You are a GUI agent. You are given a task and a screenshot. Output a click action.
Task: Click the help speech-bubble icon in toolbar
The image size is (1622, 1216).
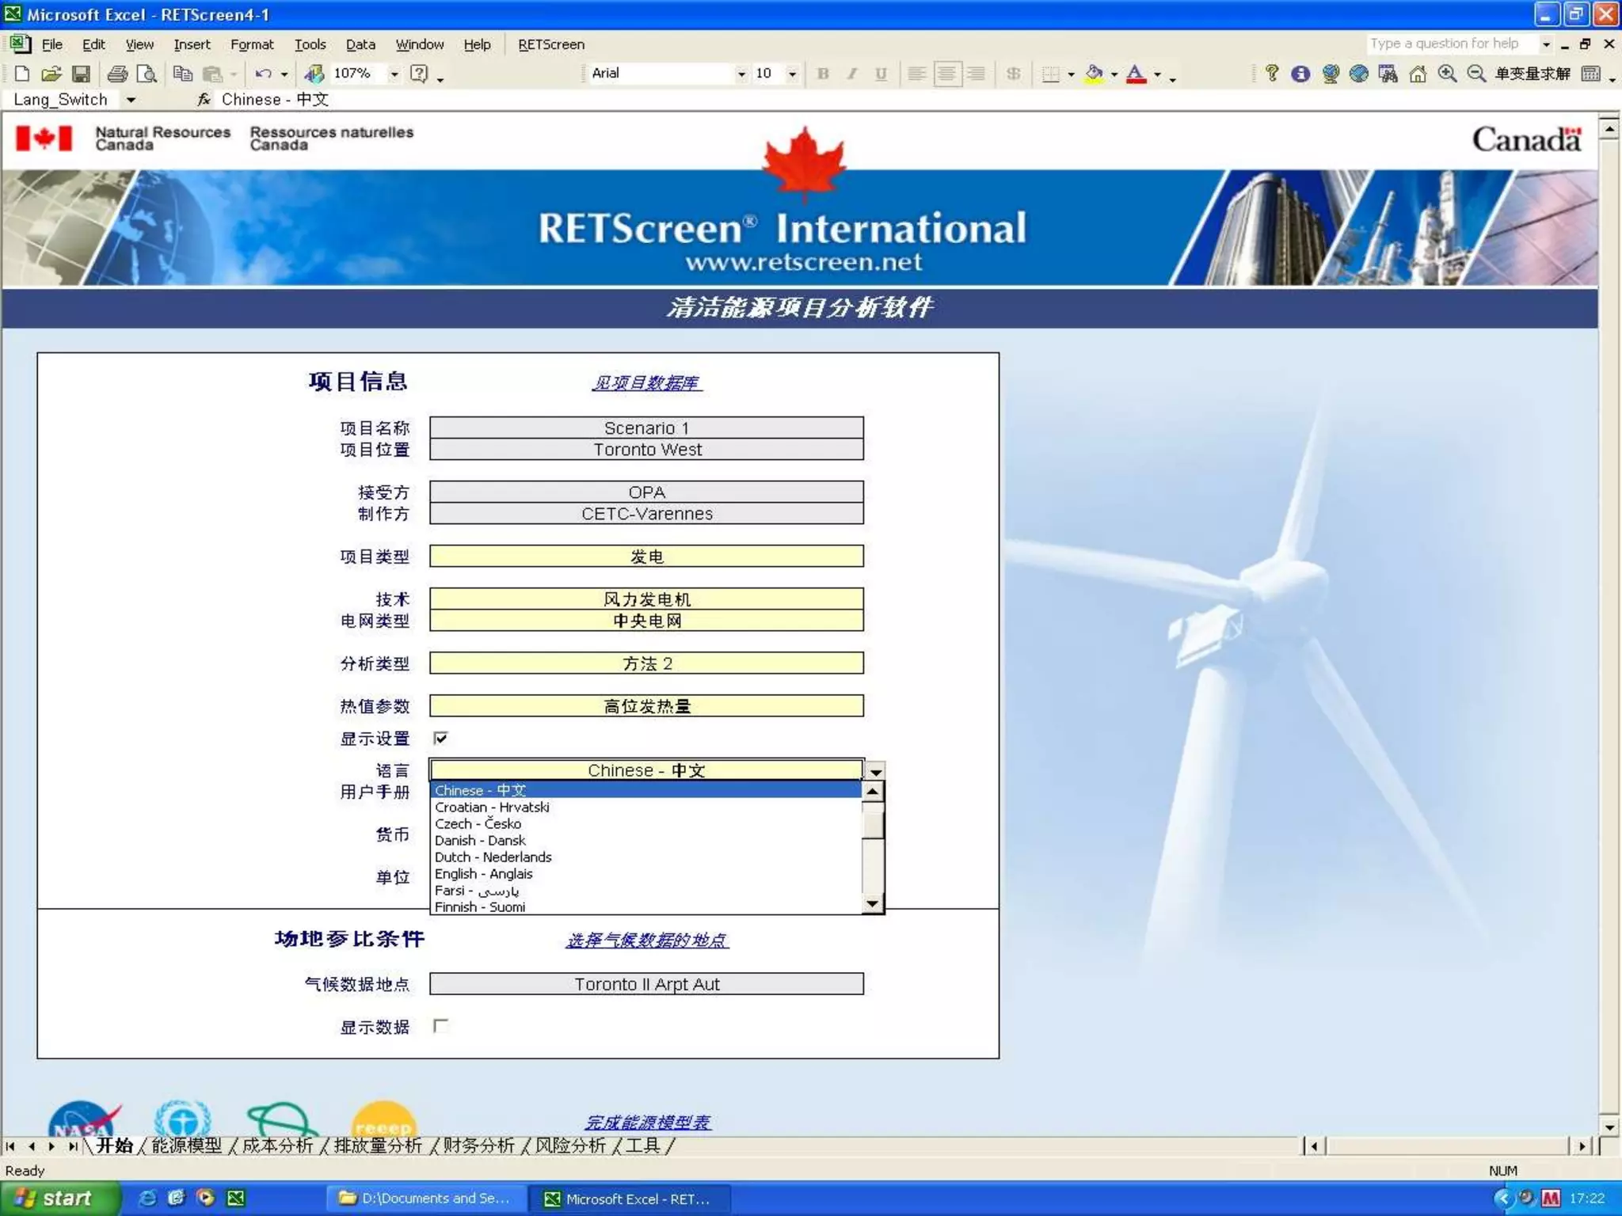tap(420, 74)
